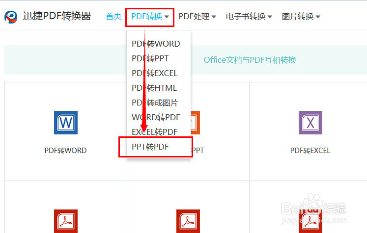367x233 pixels.
Task: Click the purple Excel icon above PDF转EXCEL
Action: [x=311, y=123]
